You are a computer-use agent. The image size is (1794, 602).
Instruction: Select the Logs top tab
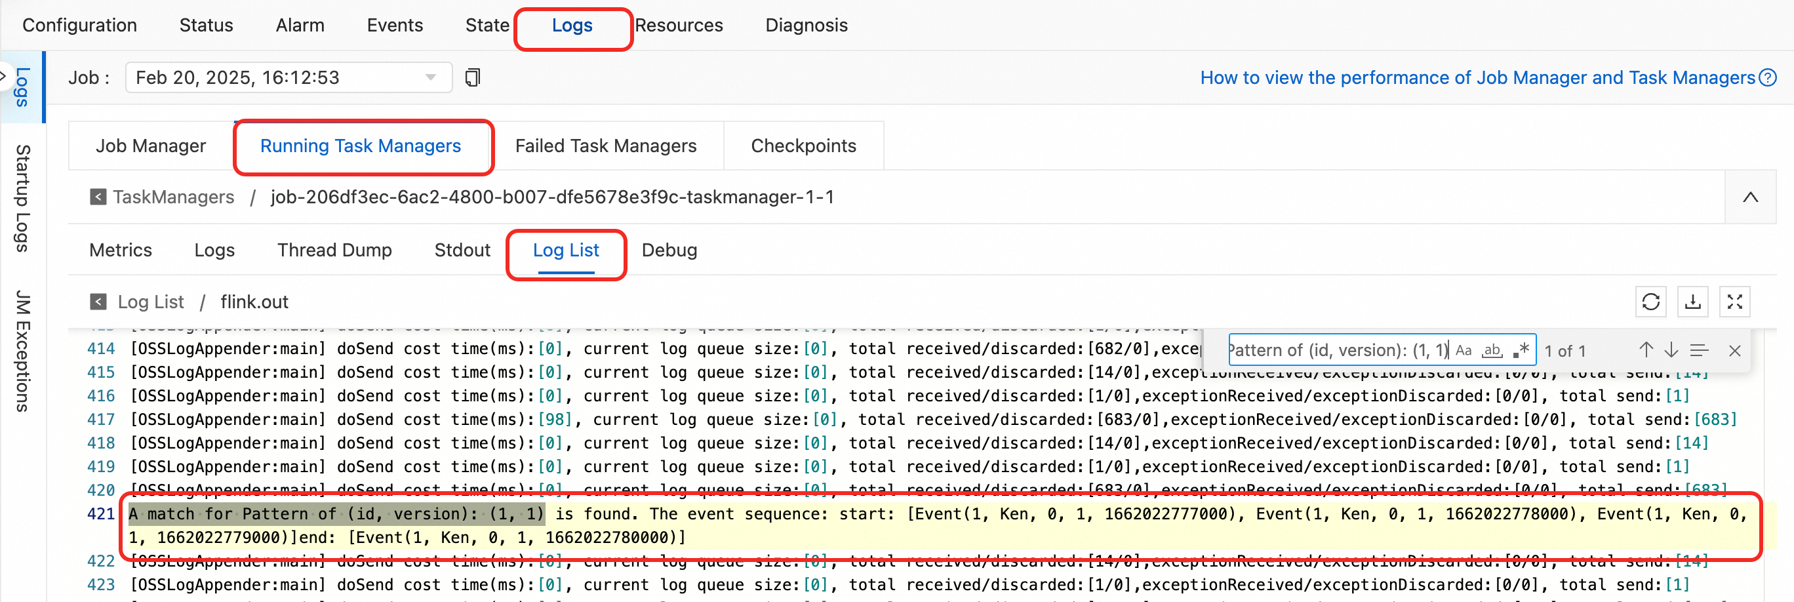point(572,25)
